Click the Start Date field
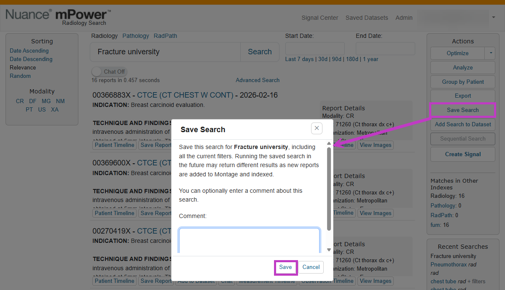This screenshot has width=505, height=290. pos(315,48)
